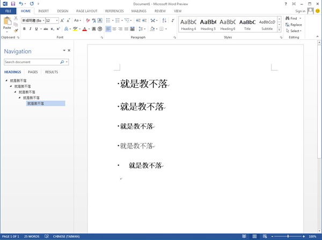Click the zoom slider in the status bar
Viewport: 322px width, 240px height.
pyautogui.click(x=289, y=236)
